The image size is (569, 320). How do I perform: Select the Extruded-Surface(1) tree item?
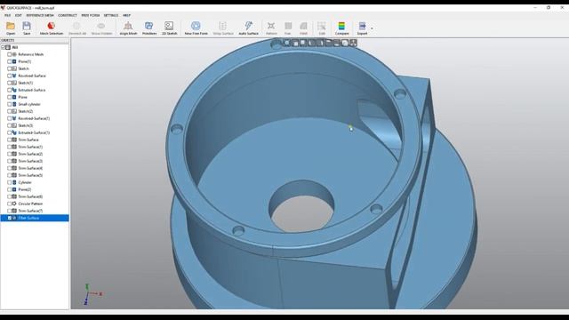[x=34, y=132]
